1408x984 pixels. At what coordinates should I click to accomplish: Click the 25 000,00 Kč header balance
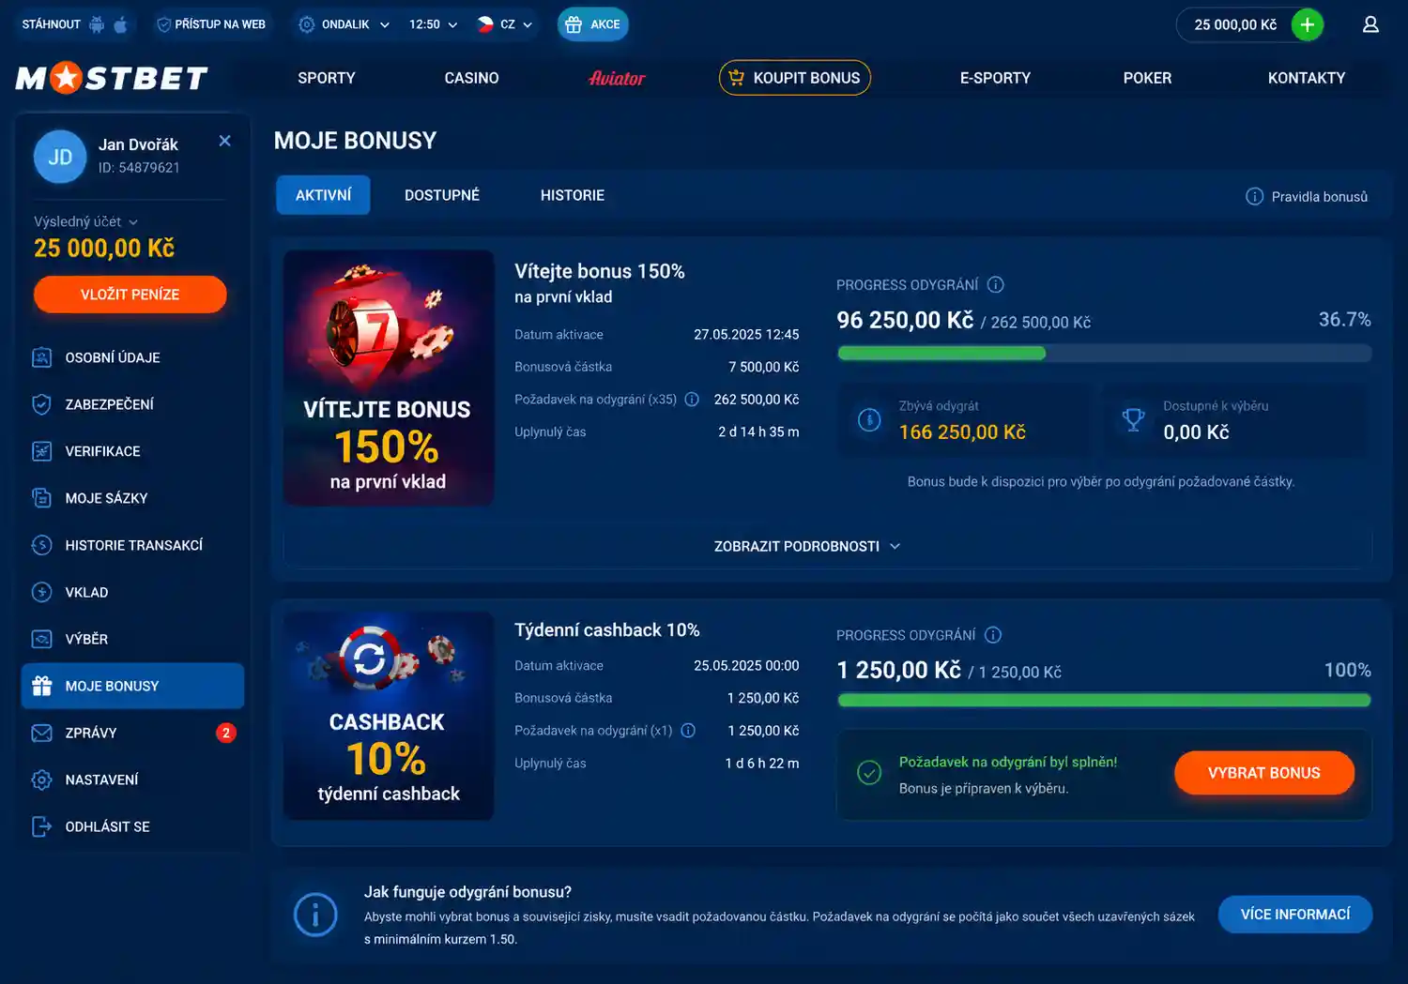1235,24
